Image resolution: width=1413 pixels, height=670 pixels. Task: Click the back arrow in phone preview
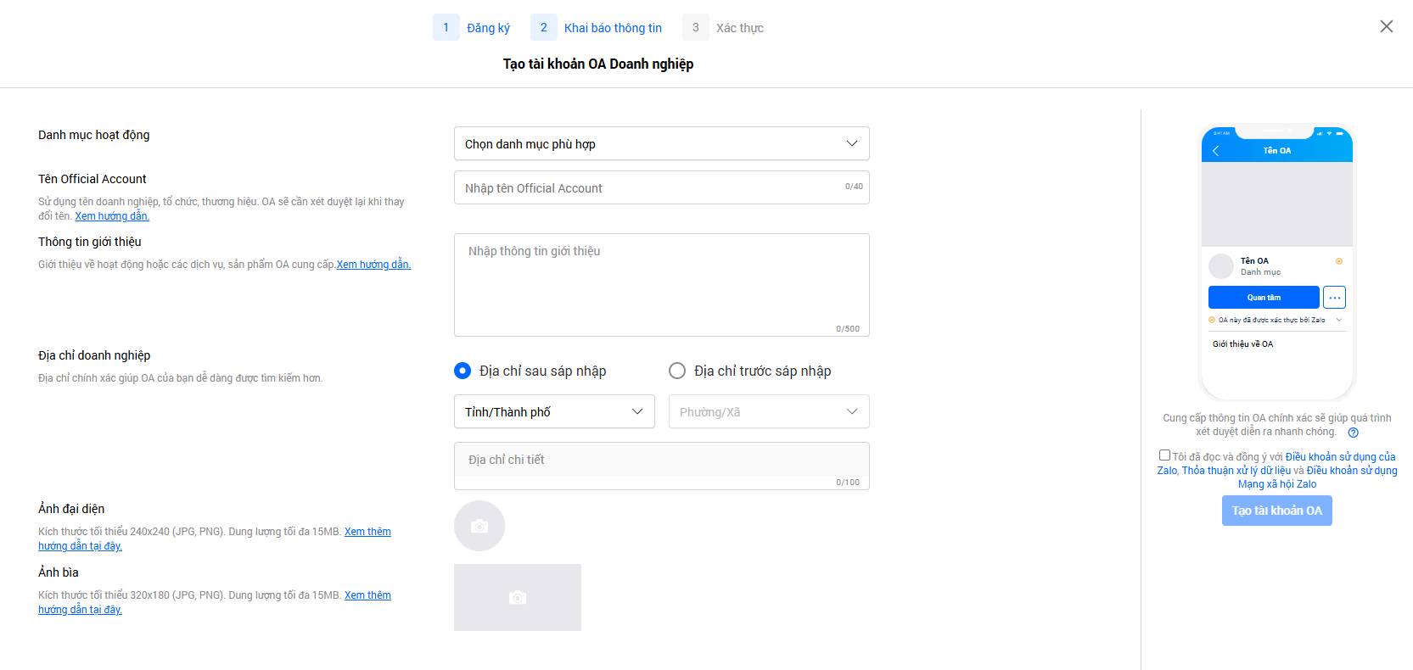click(x=1215, y=151)
